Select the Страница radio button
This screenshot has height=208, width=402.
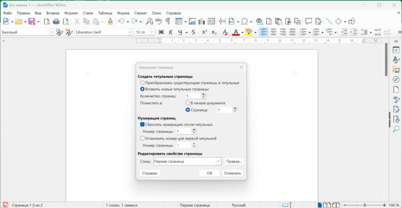tap(196, 110)
